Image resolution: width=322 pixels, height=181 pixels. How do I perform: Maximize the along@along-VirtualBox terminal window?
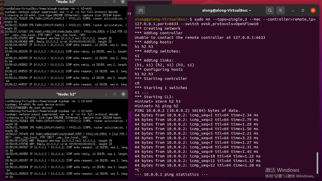[x=303, y=11]
